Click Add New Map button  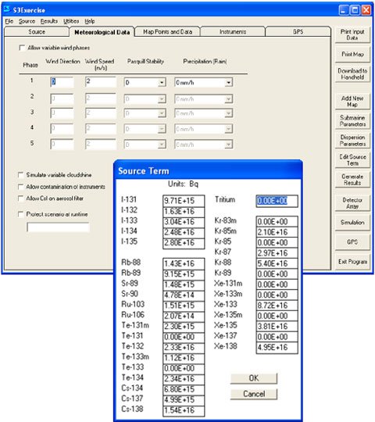coord(352,101)
